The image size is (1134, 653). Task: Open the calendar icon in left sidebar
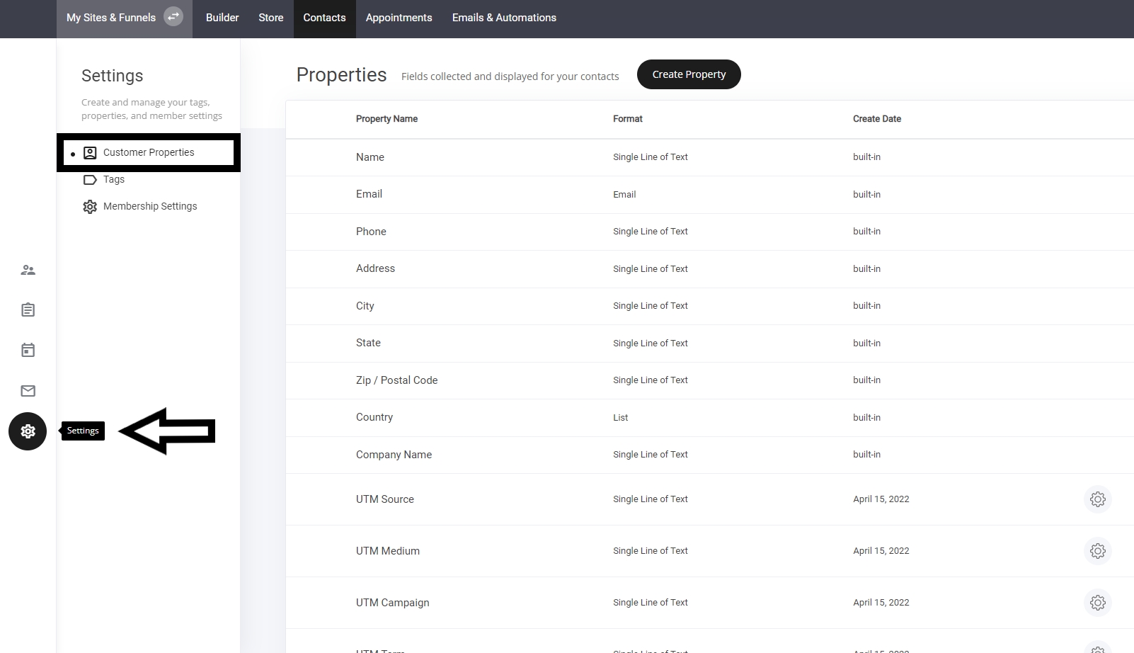[28, 350]
